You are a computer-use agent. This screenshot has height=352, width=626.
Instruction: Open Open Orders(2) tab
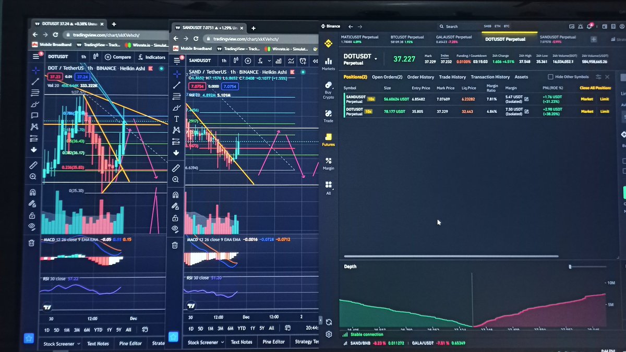click(x=387, y=77)
